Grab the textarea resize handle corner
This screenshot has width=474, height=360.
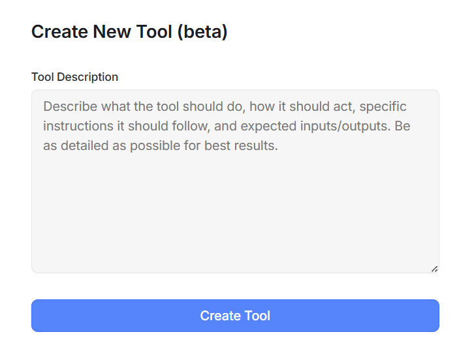pyautogui.click(x=434, y=269)
